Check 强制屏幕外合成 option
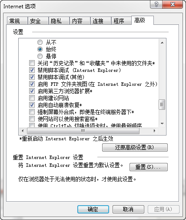 tap(32, 112)
